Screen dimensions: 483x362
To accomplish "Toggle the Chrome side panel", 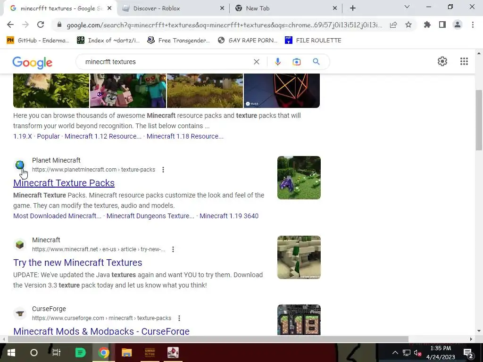I will (x=442, y=25).
